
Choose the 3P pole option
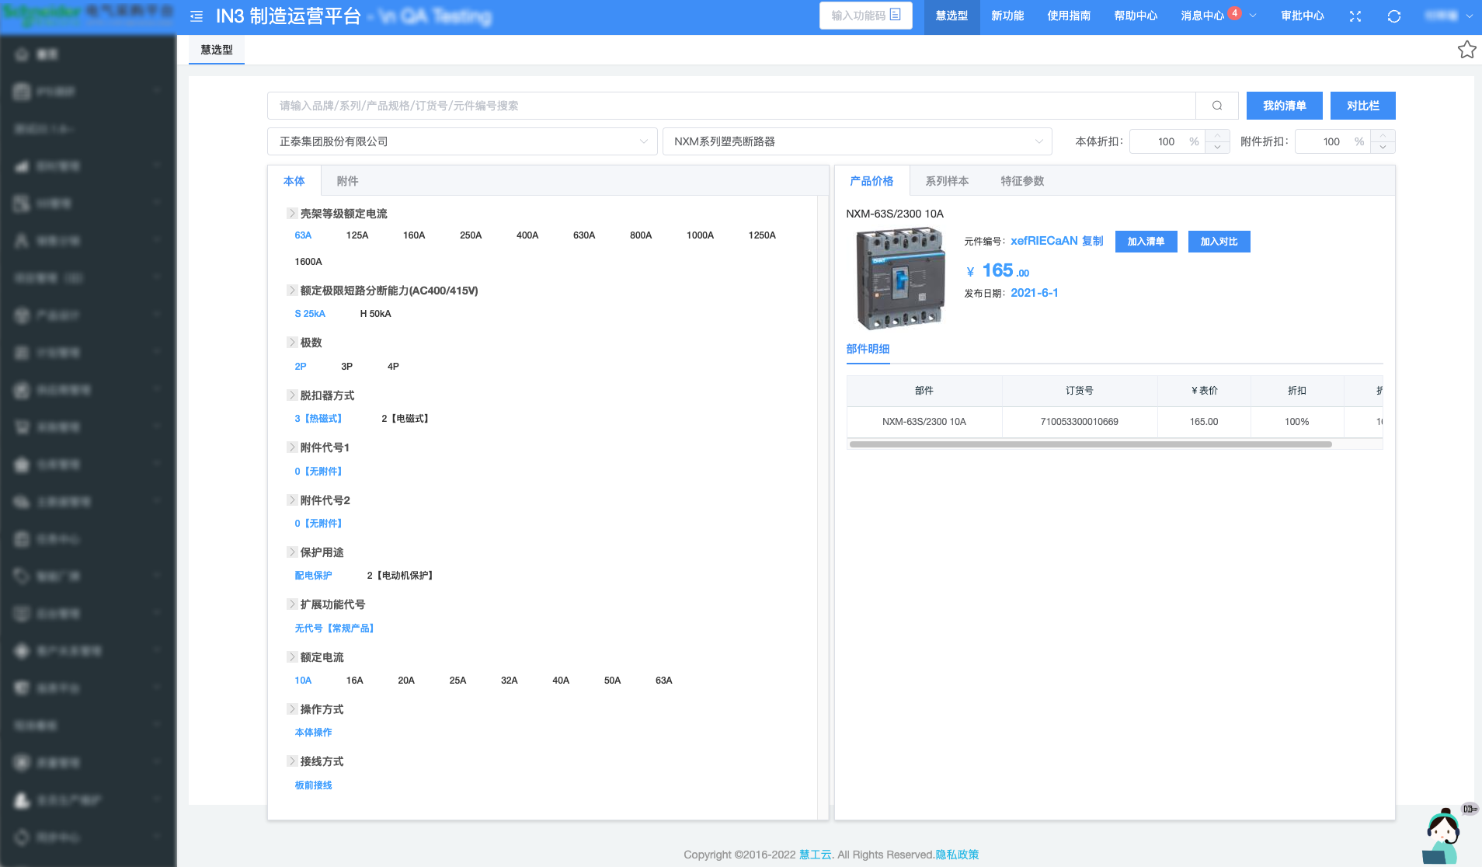pos(346,367)
